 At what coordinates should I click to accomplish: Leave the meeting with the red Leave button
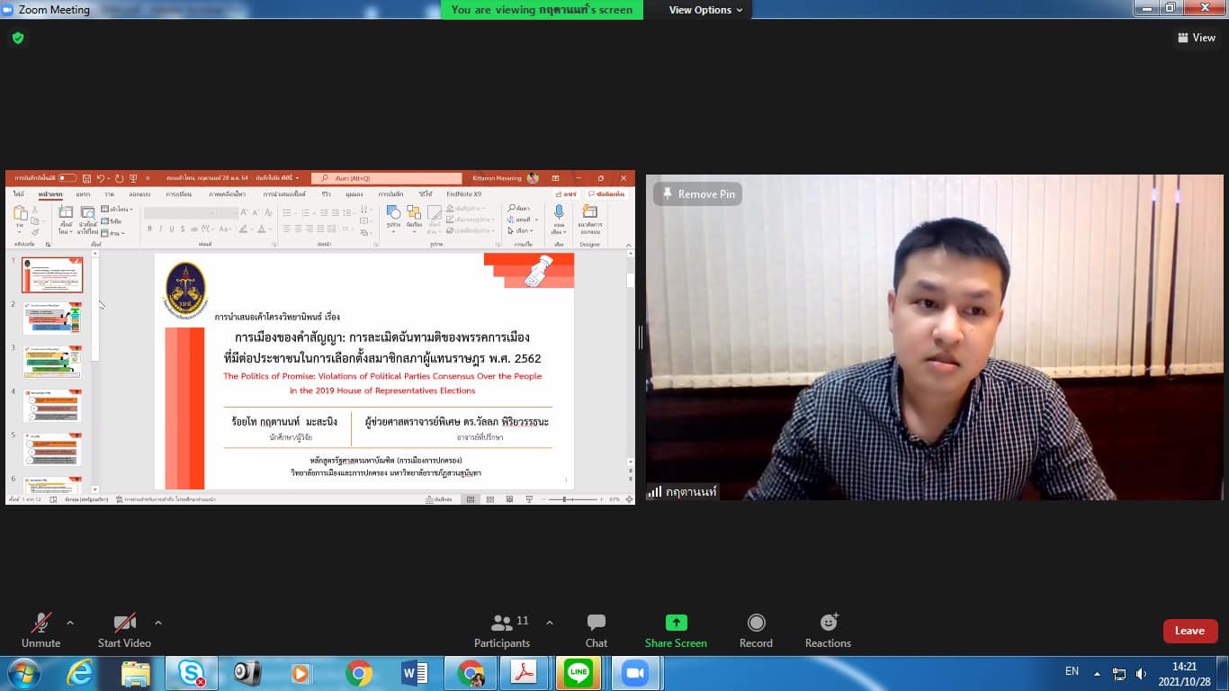tap(1189, 631)
